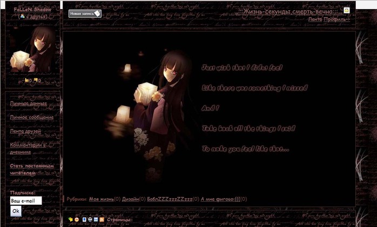Click the 'в друзья' add-to-friends link

pyautogui.click(x=36, y=17)
